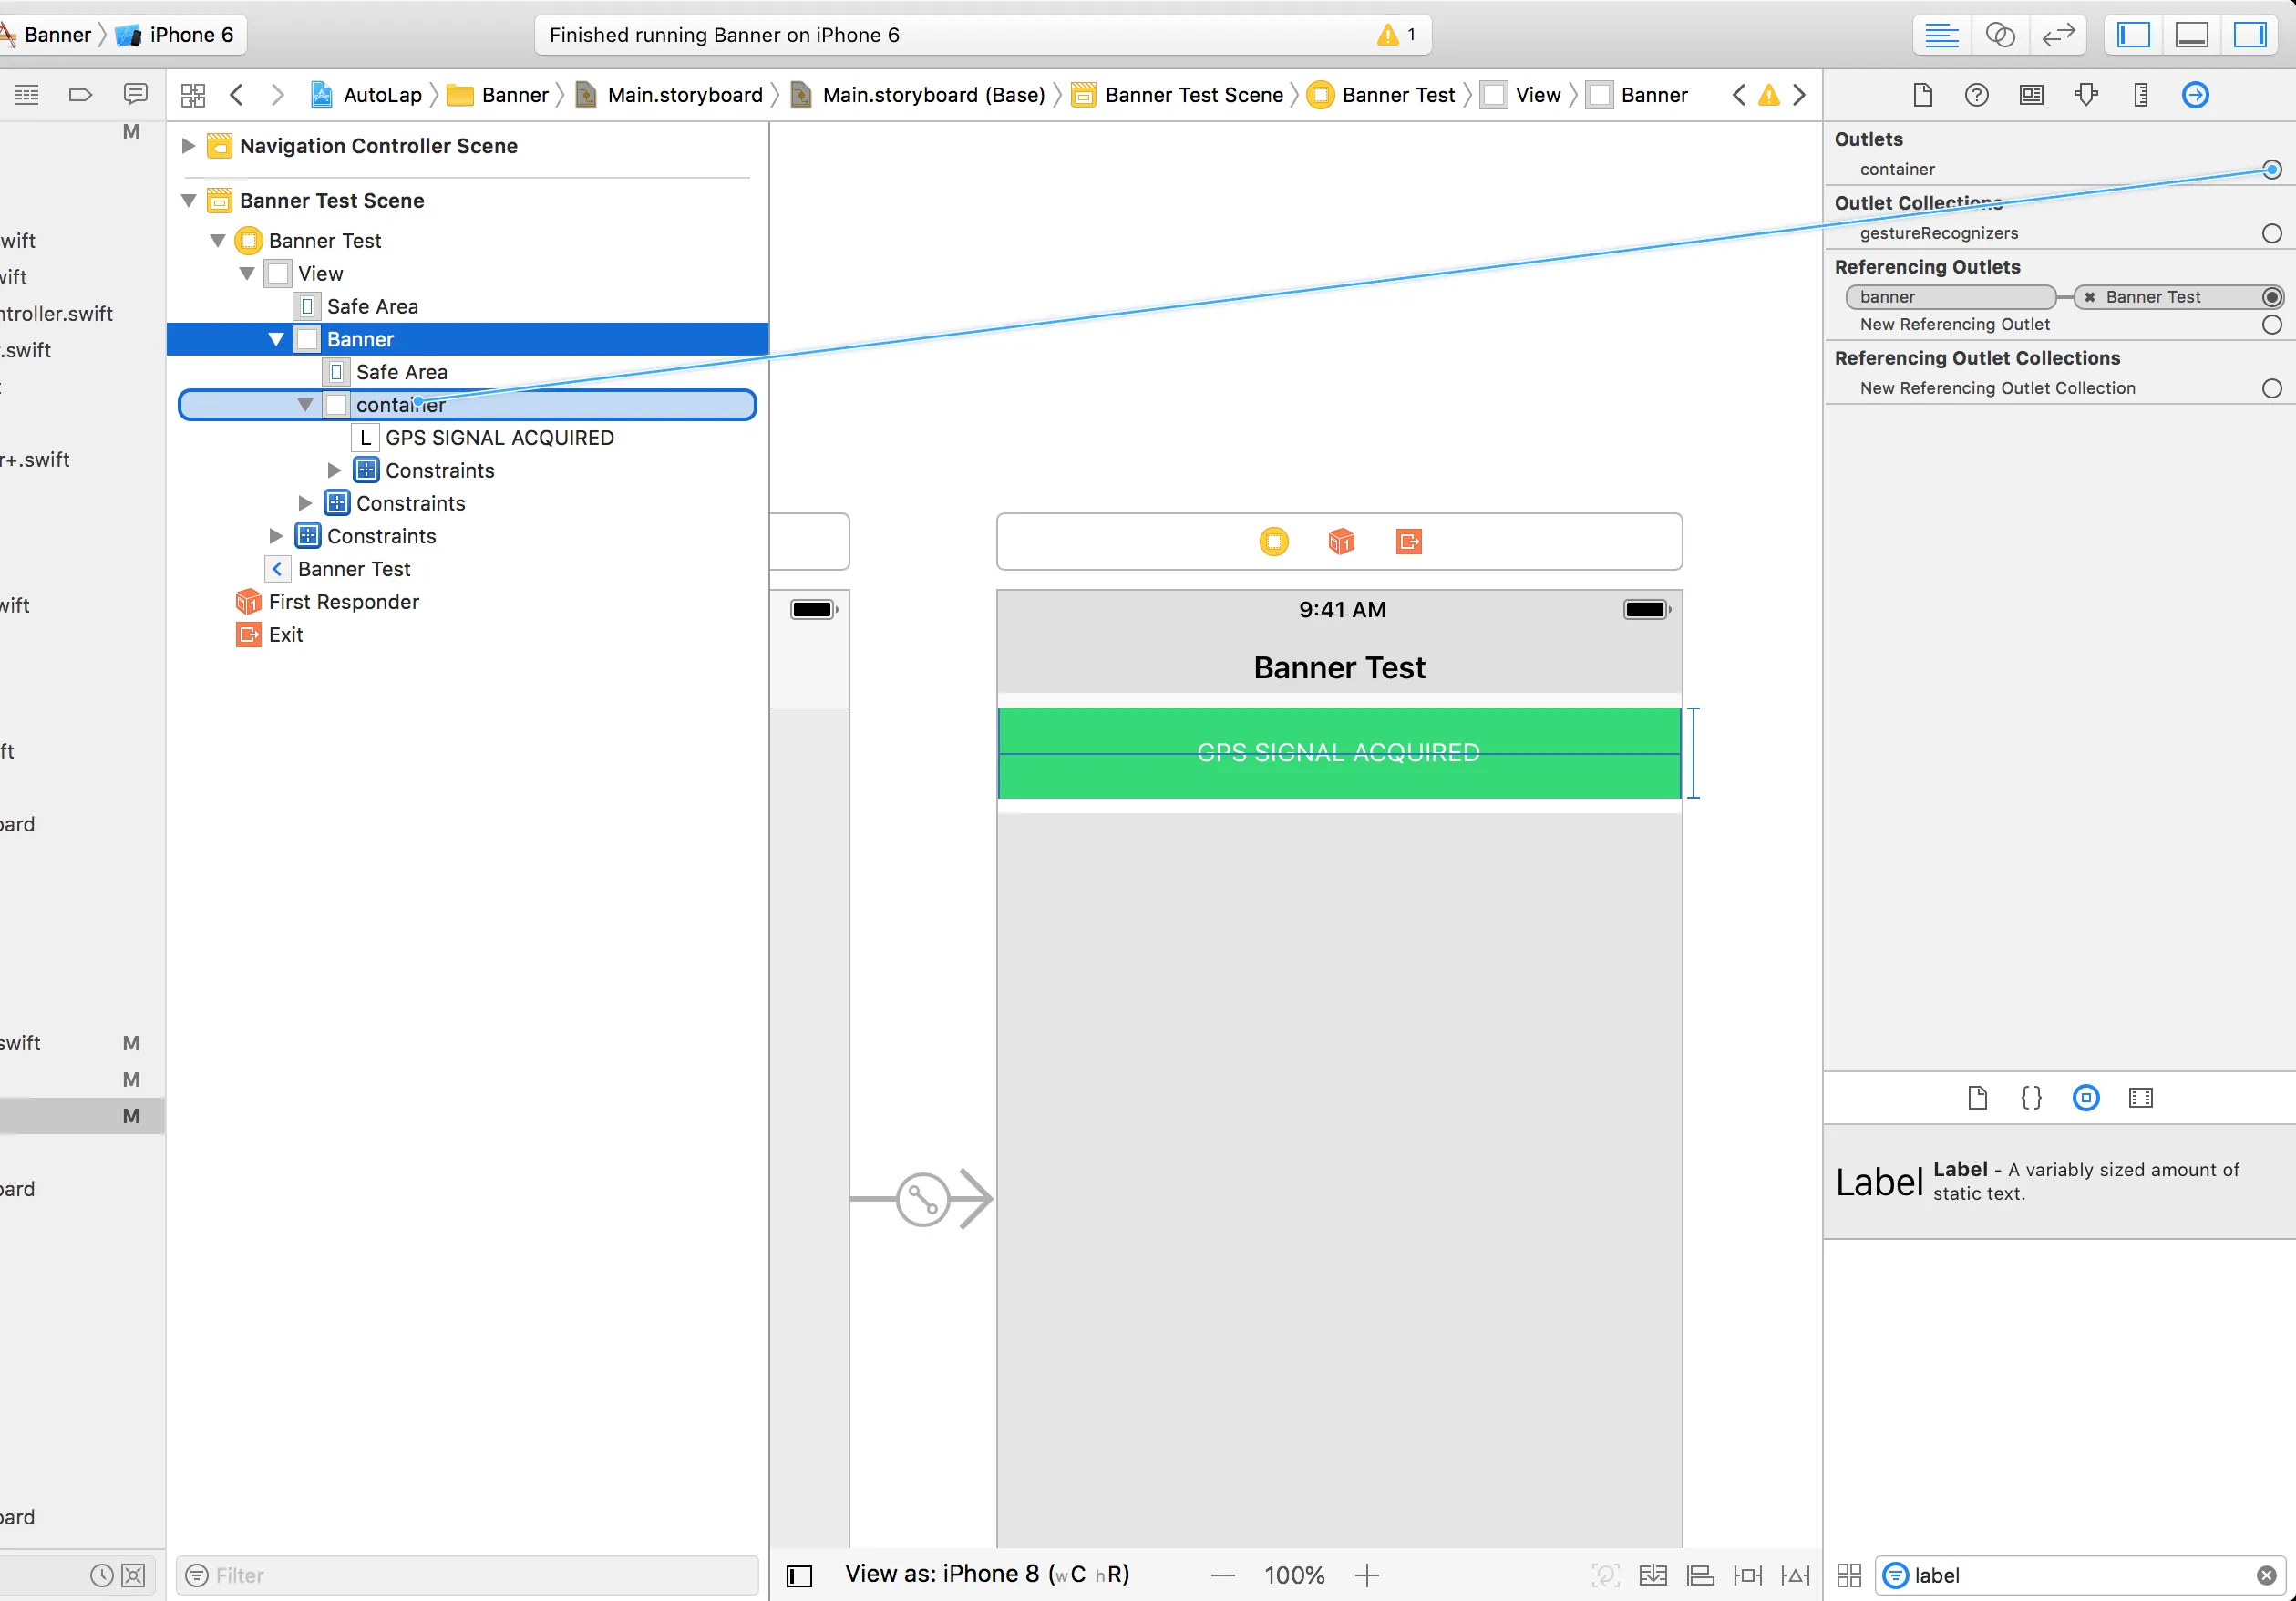2296x1601 pixels.
Task: Select GPS SIGNAL ACQUIRED label in outline
Action: pos(499,438)
